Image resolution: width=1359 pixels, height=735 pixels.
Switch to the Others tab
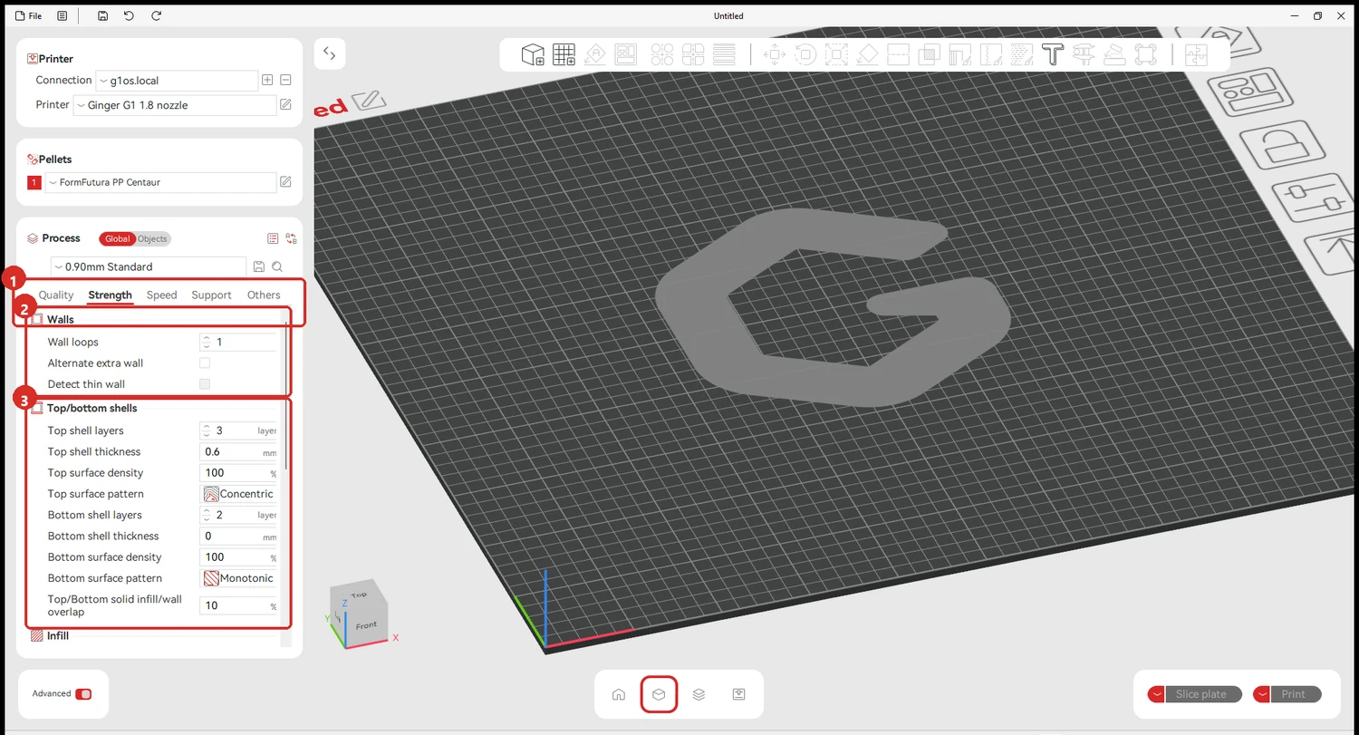pos(264,295)
